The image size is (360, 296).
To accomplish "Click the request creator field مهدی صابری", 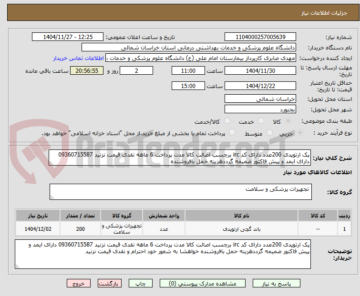I will point(201,58).
